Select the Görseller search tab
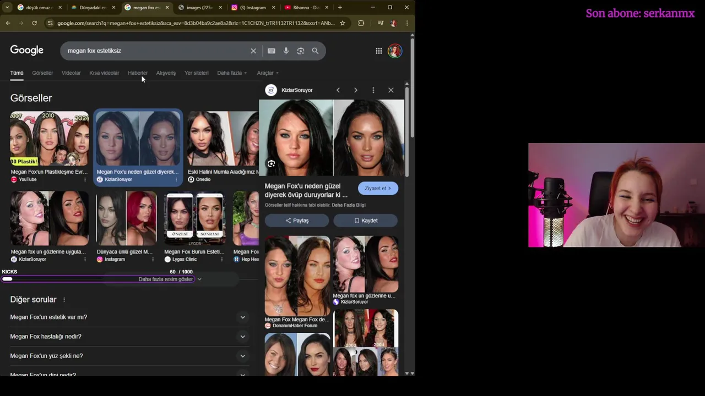This screenshot has height=396, width=705. click(42, 73)
